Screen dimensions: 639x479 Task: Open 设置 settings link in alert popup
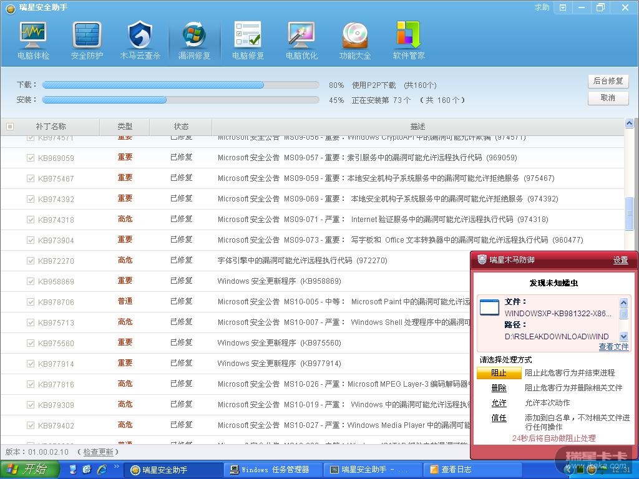pos(620,260)
